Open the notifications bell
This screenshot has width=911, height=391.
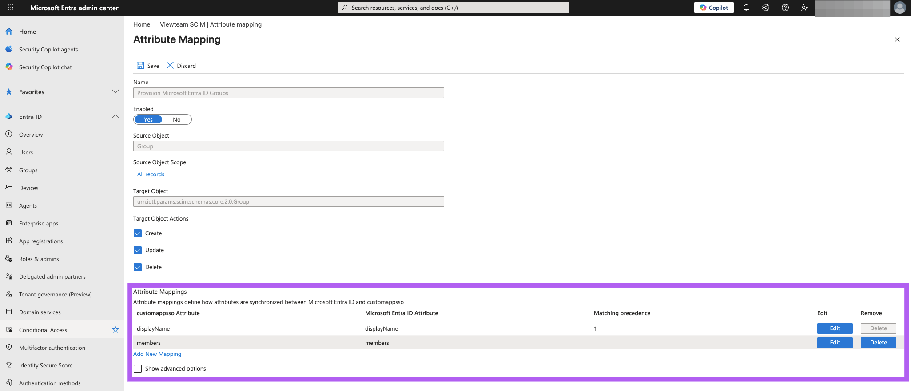[x=746, y=8]
